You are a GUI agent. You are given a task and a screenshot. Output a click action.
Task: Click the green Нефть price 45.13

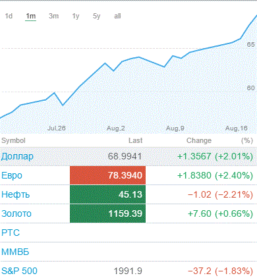coord(107,194)
